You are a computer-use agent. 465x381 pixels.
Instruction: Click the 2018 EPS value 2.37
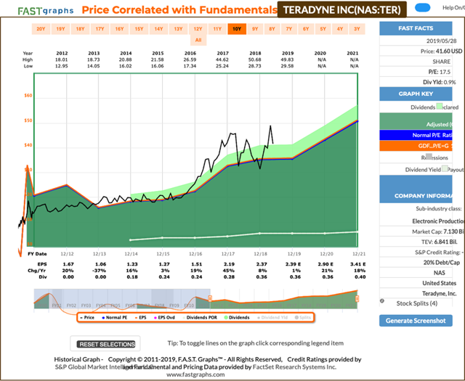tap(262, 264)
